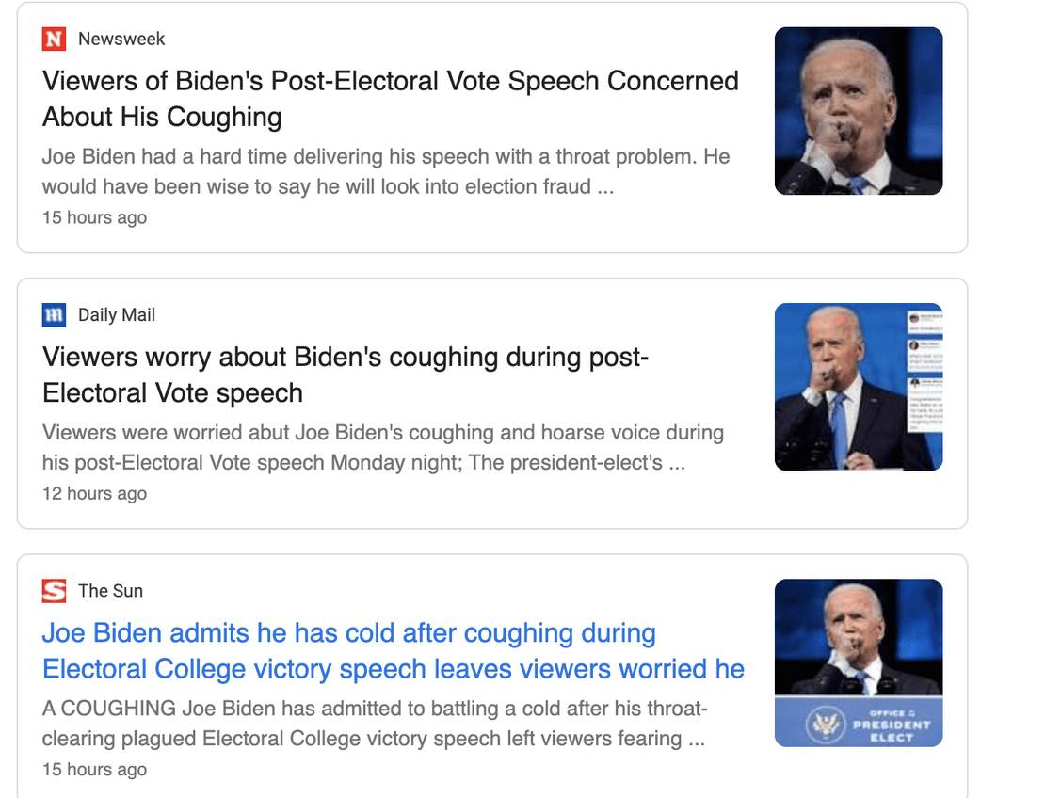Click The Sun red S logo icon

54,591
